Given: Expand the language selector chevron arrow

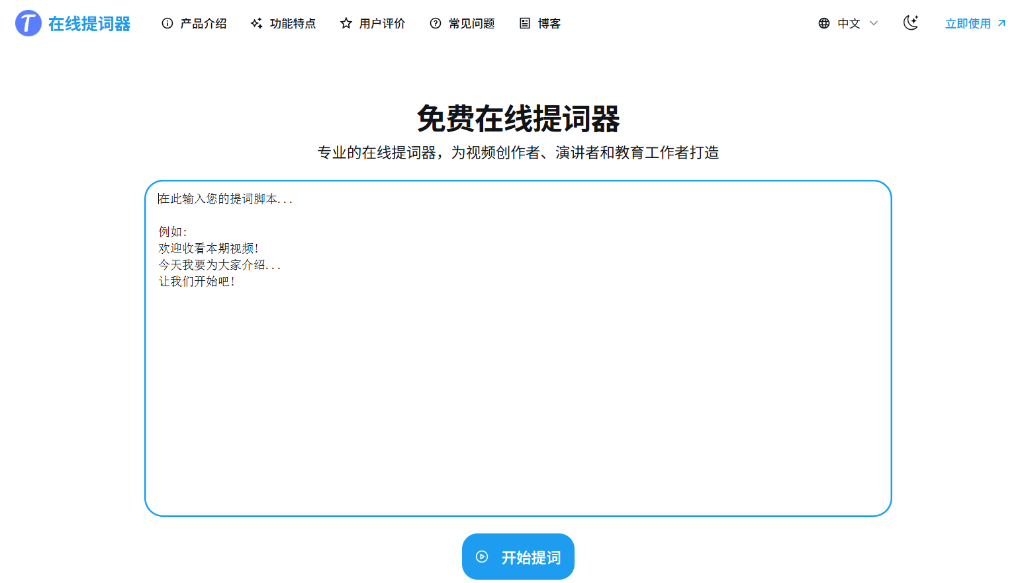Looking at the screenshot, I should click(x=874, y=24).
